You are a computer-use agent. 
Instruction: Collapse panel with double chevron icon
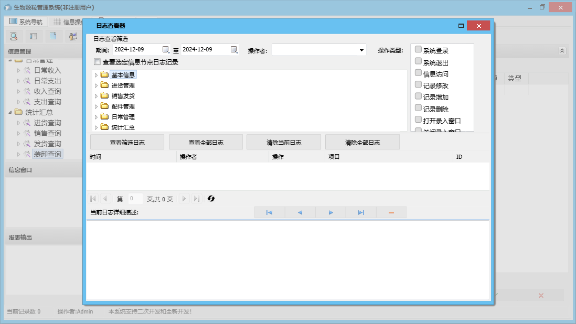(x=562, y=51)
